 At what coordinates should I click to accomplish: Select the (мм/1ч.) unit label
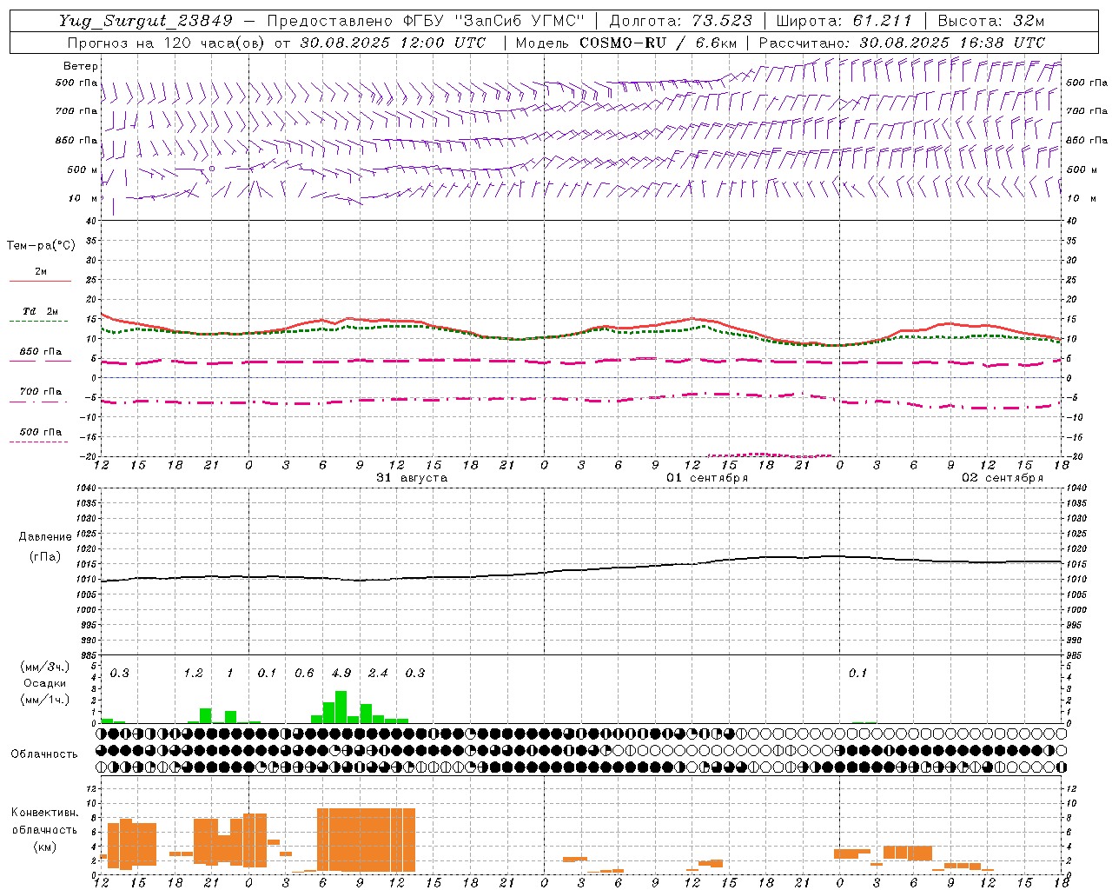coord(43,700)
